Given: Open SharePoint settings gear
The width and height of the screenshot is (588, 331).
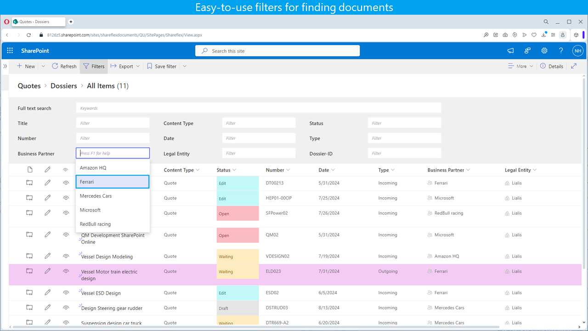Looking at the screenshot, I should point(544,51).
